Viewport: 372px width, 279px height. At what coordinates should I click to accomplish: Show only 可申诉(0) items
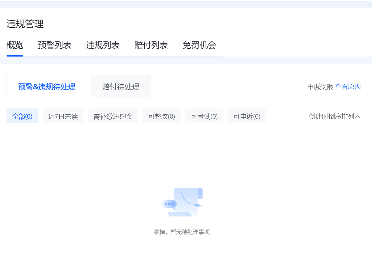(x=247, y=116)
